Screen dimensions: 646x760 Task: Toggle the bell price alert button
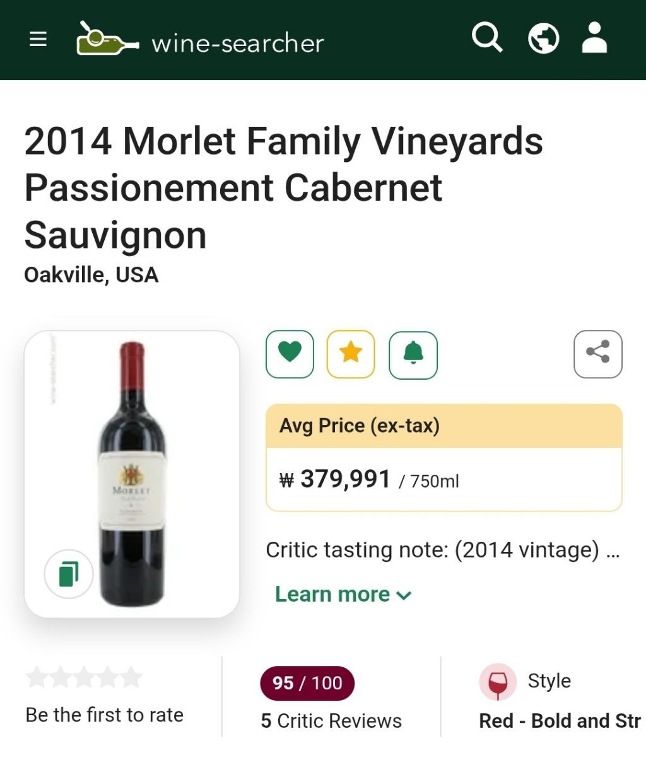pyautogui.click(x=413, y=354)
